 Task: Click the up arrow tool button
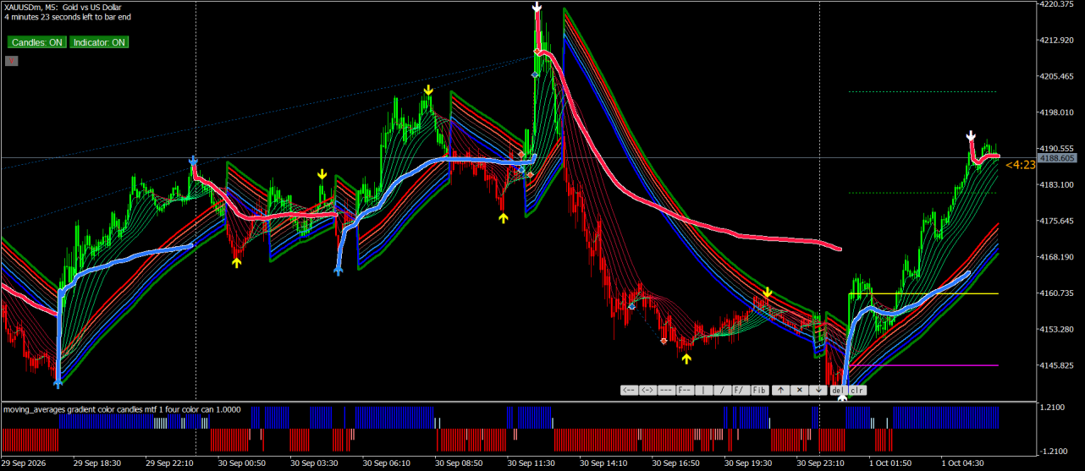pyautogui.click(x=780, y=390)
